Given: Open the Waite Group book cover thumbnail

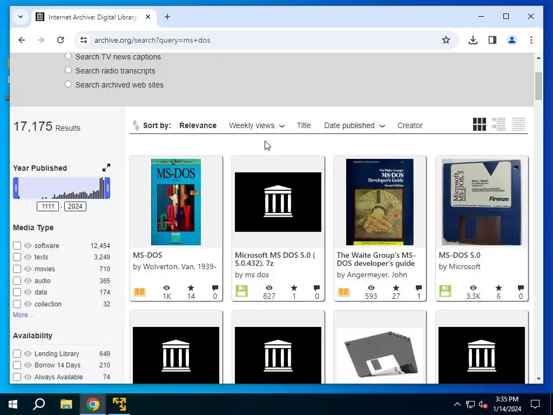Looking at the screenshot, I should tap(380, 202).
